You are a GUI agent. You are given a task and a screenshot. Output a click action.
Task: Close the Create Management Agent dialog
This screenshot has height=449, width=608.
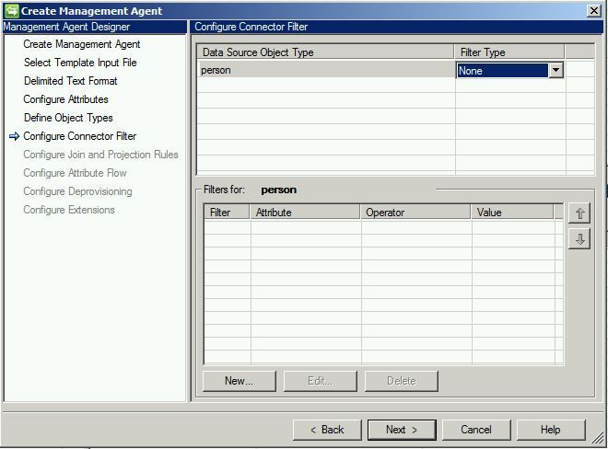click(594, 11)
